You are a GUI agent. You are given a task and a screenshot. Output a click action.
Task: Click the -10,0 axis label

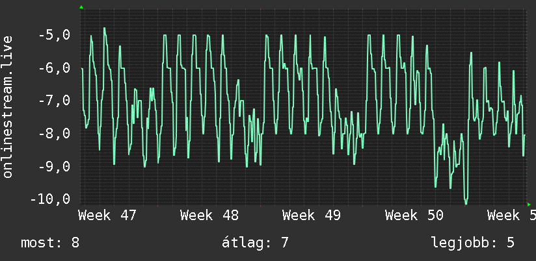51,199
